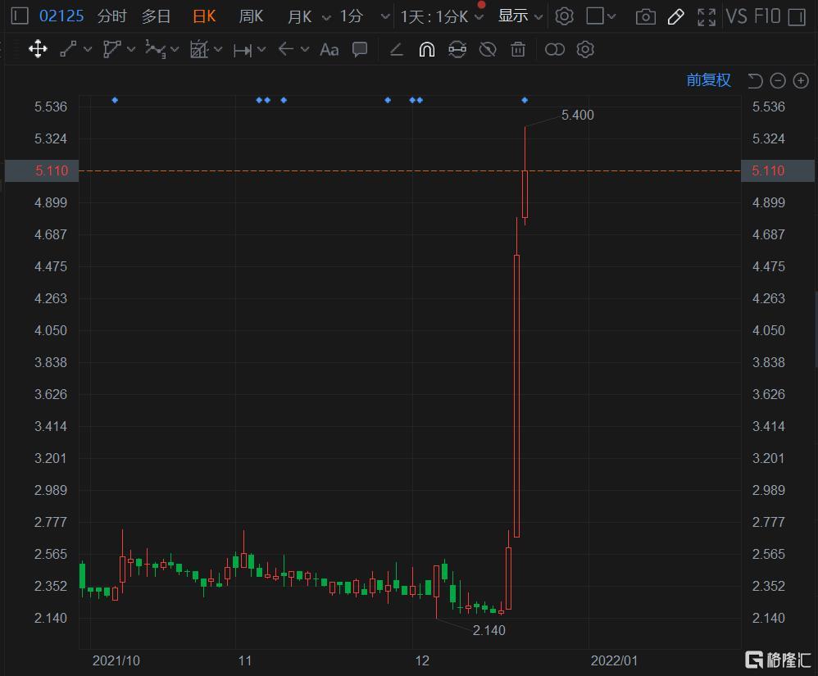Click the VS compare button
The width and height of the screenshot is (818, 676).
click(736, 16)
